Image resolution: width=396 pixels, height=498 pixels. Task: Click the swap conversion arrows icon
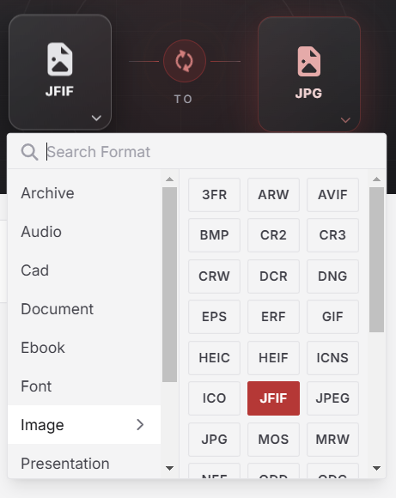coord(185,61)
